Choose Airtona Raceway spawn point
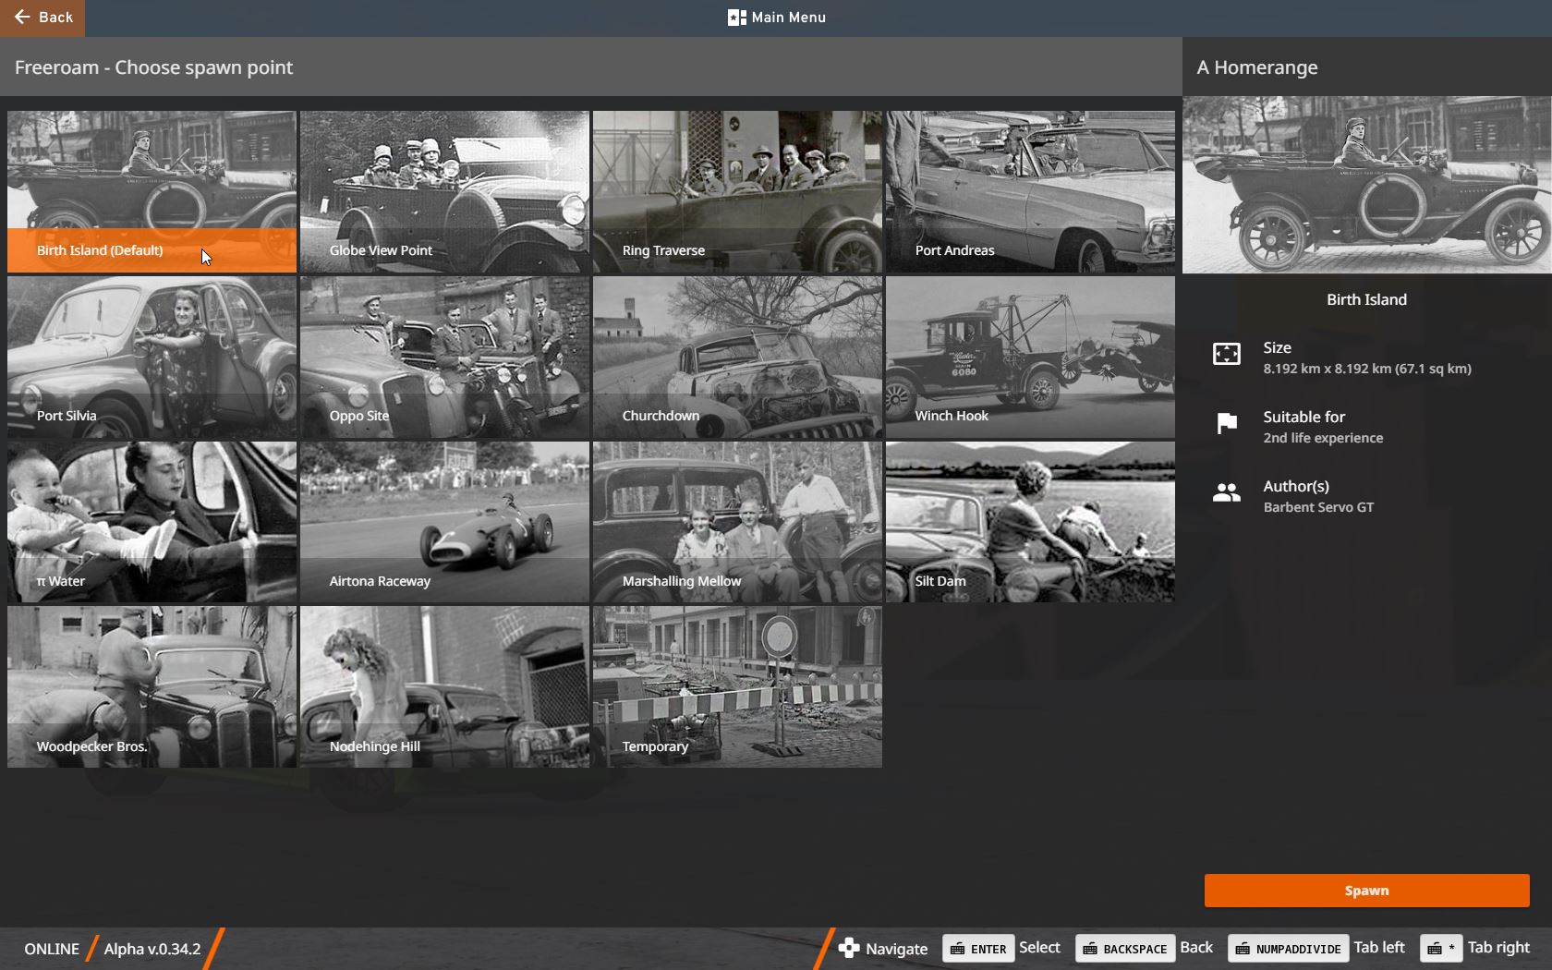1552x970 pixels. [x=444, y=523]
